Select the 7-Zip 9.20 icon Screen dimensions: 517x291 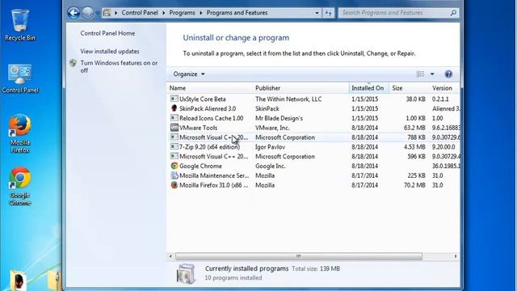(x=174, y=146)
